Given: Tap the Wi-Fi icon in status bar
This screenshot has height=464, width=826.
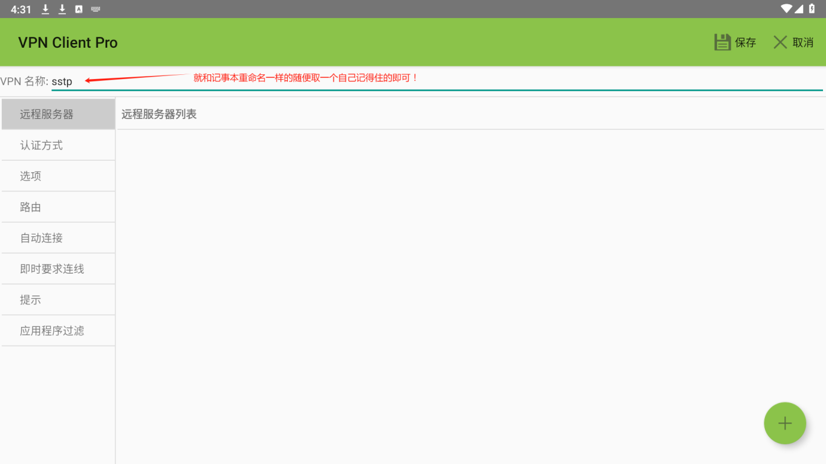Looking at the screenshot, I should point(786,8).
